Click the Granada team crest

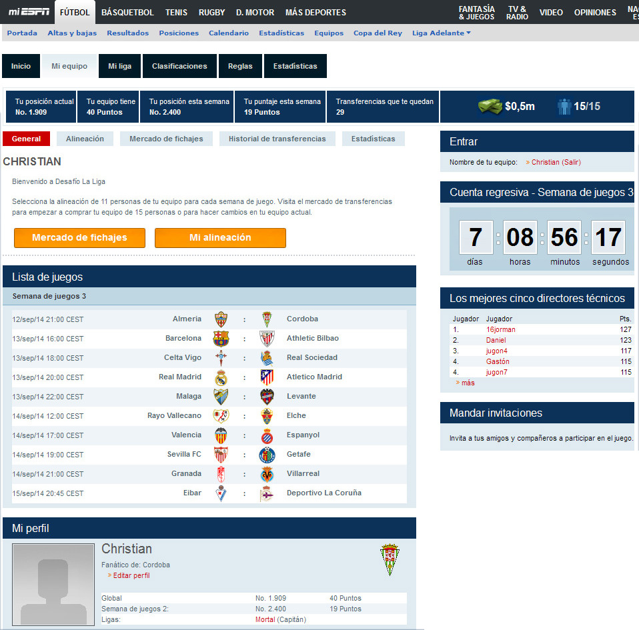point(221,474)
